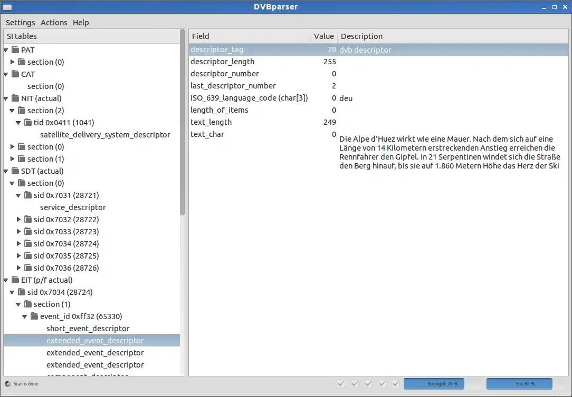
Task: Click folder icon of tid 0x0411 (1041)
Action: pos(28,122)
